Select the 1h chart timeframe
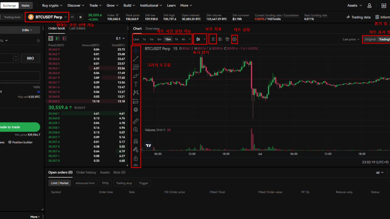 [x=176, y=39]
